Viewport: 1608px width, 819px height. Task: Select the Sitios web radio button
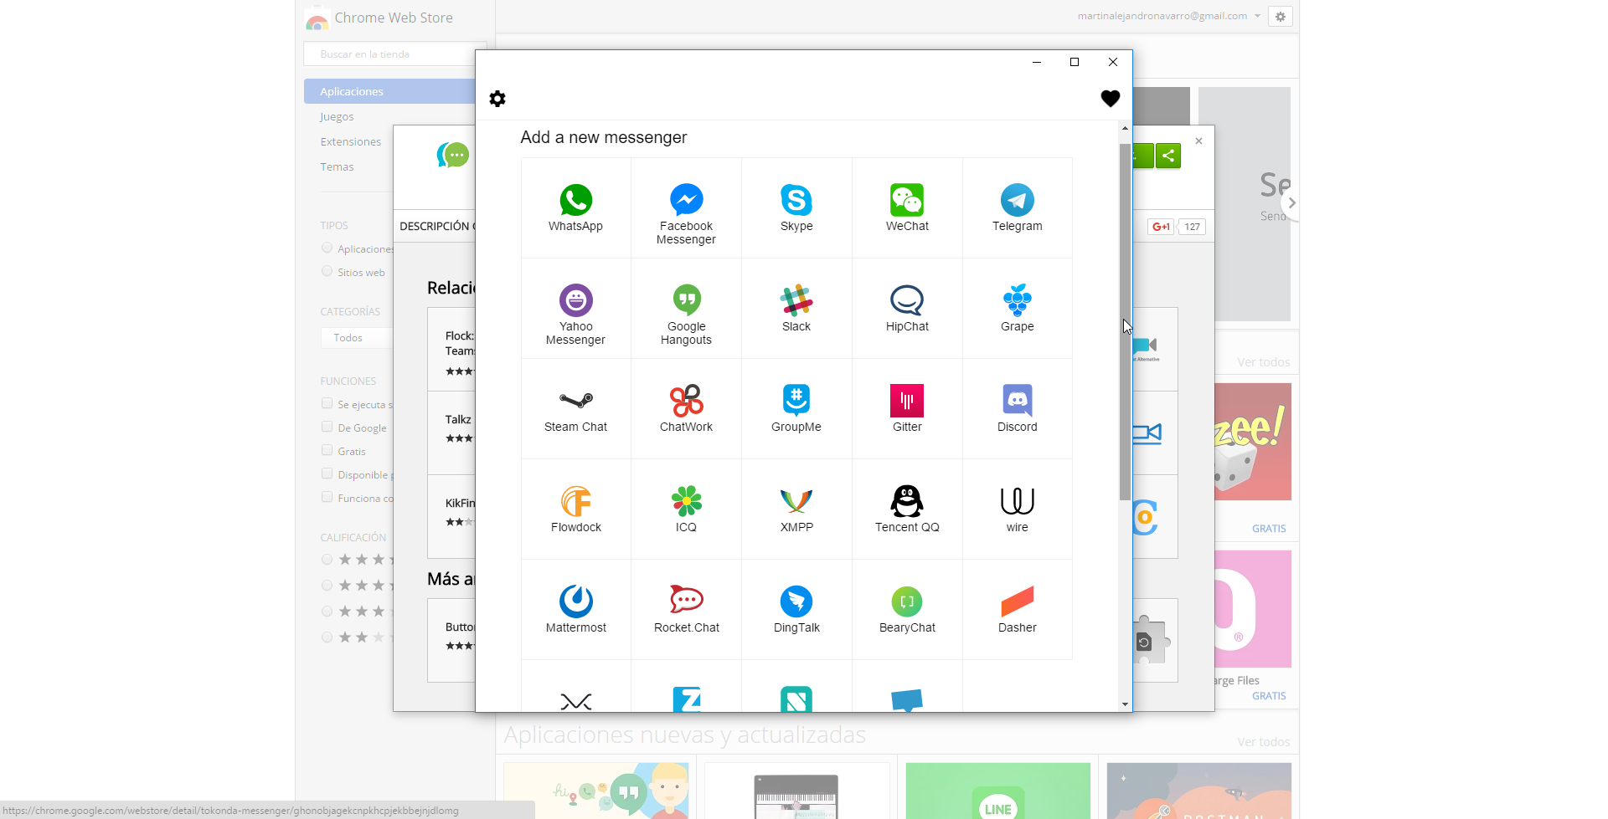tap(327, 271)
